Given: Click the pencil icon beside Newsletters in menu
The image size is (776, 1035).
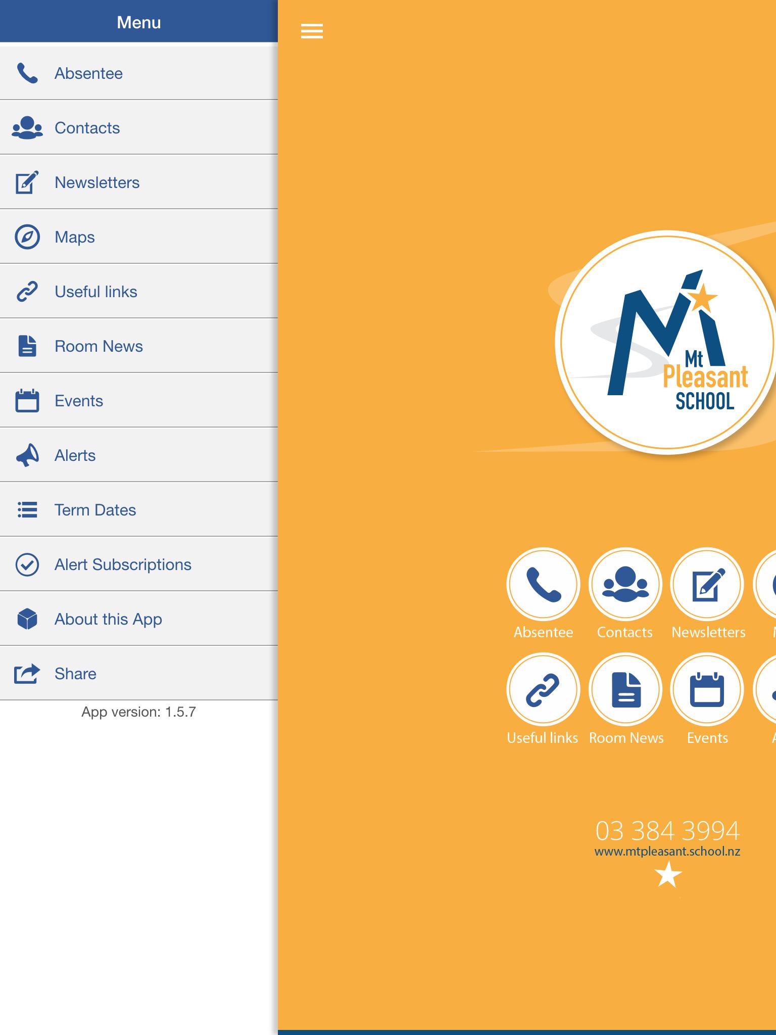Looking at the screenshot, I should pyautogui.click(x=27, y=182).
